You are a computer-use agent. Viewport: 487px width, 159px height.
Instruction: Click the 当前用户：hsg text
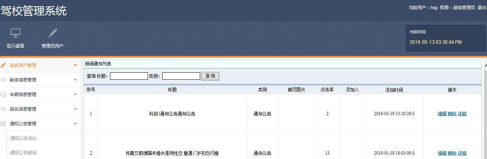423,7
